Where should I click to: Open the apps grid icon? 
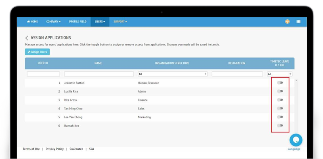pos(298,22)
